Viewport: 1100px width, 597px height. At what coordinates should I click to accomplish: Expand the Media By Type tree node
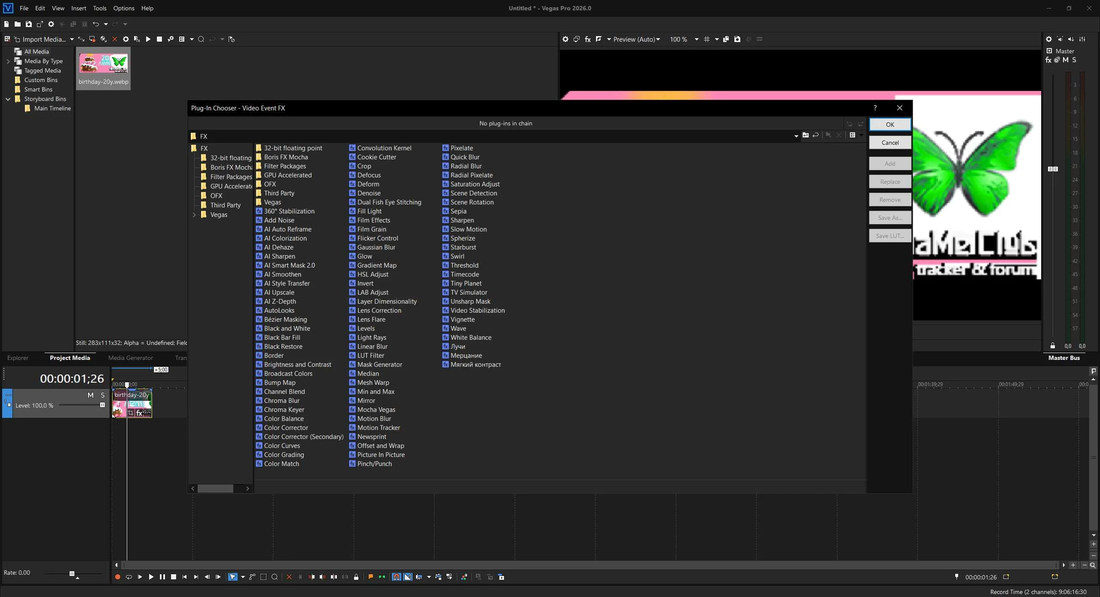click(x=8, y=61)
